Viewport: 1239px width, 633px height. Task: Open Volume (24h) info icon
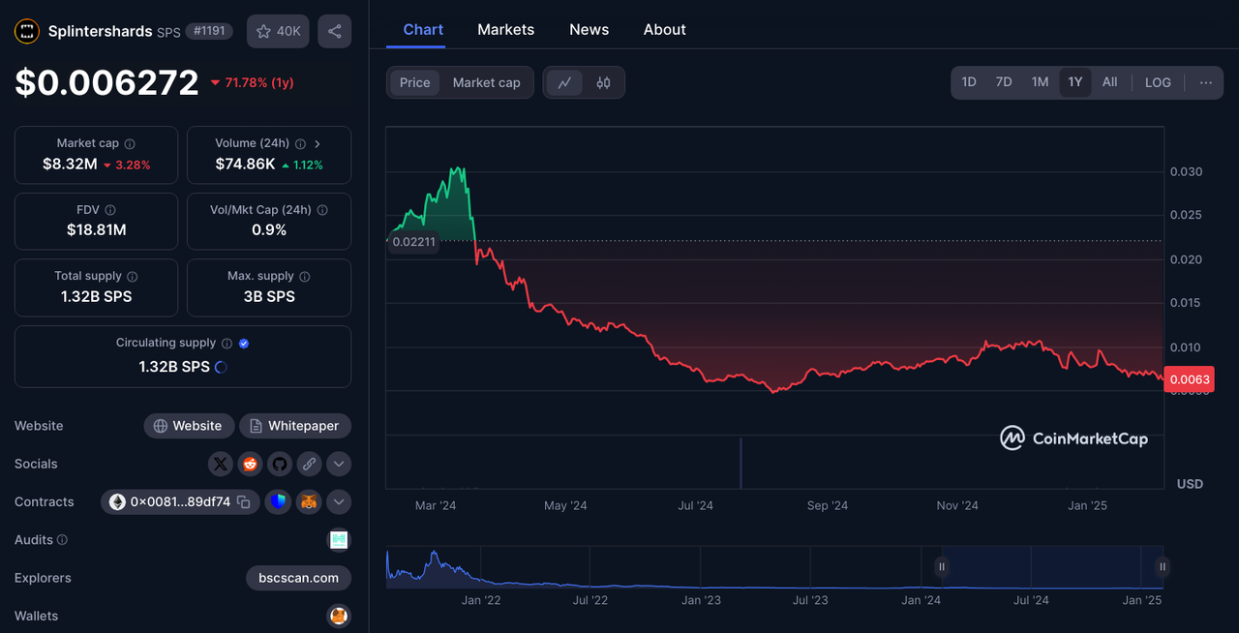click(x=300, y=143)
